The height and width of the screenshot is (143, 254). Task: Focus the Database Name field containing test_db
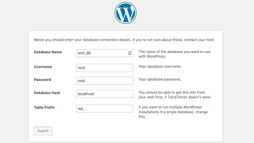[x=105, y=53]
